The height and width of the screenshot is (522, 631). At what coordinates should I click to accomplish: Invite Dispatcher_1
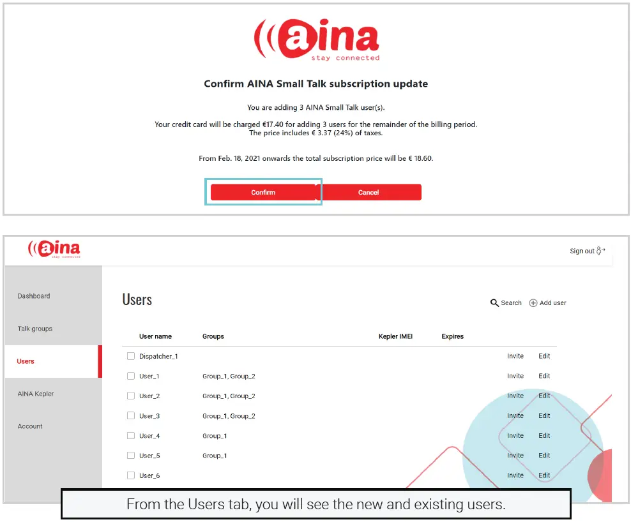(515, 356)
